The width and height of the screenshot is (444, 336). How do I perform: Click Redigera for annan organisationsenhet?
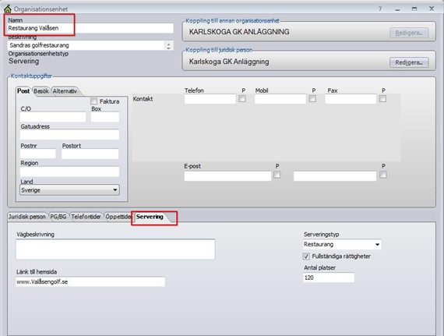tap(409, 33)
